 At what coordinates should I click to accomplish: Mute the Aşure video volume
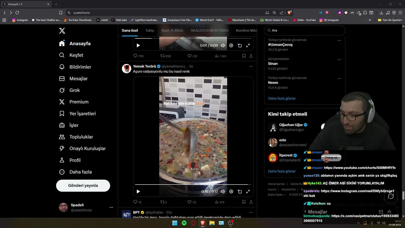223,192
